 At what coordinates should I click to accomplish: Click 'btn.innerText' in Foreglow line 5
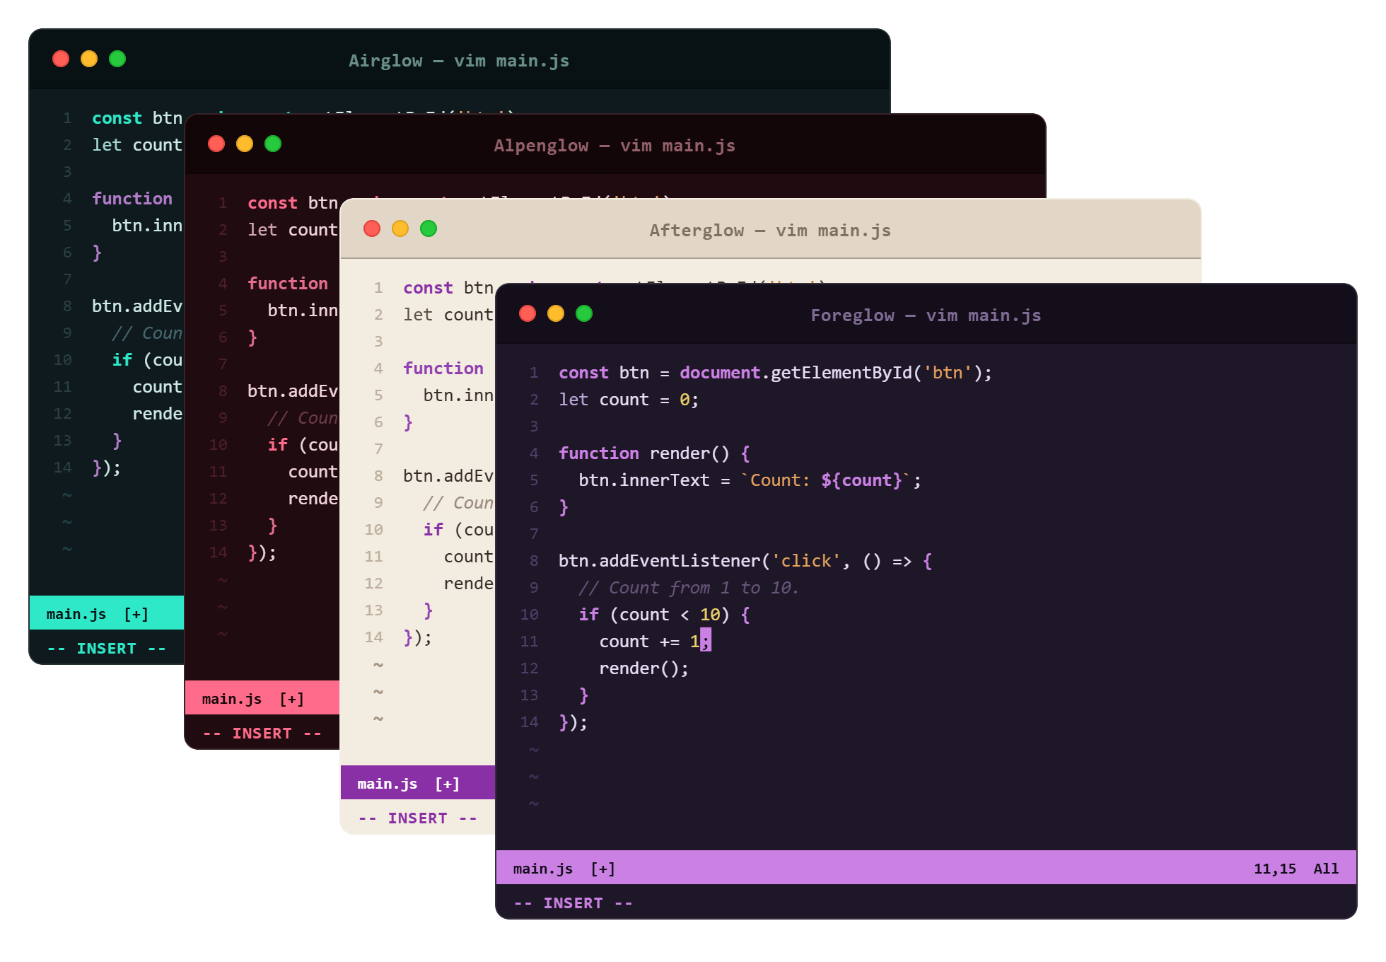644,480
